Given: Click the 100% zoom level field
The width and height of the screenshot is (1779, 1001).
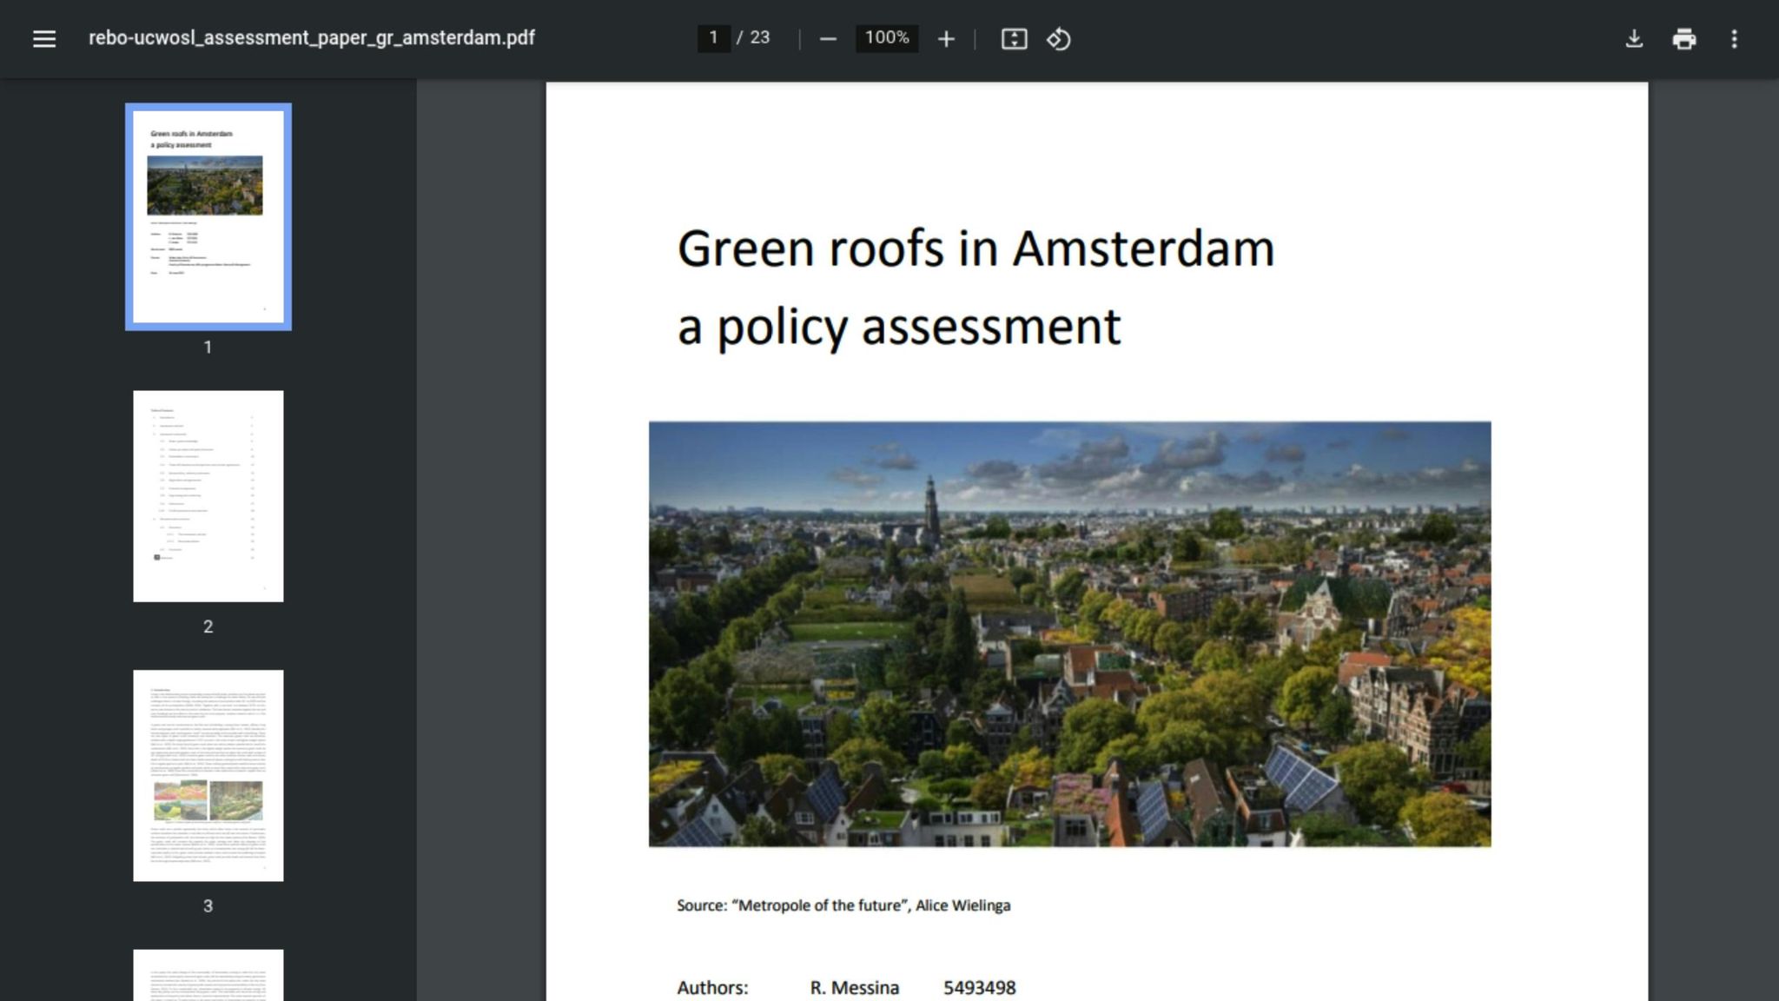Looking at the screenshot, I should point(887,37).
